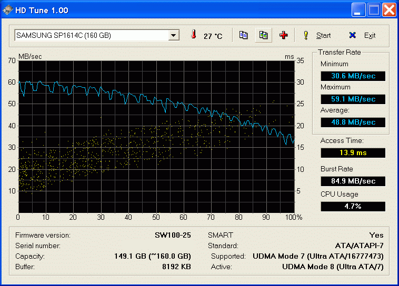
Task: Click the supported UDMA Mode 7 text
Action: coord(318,256)
